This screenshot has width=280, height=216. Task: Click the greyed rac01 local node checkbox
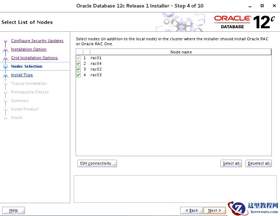78,58
